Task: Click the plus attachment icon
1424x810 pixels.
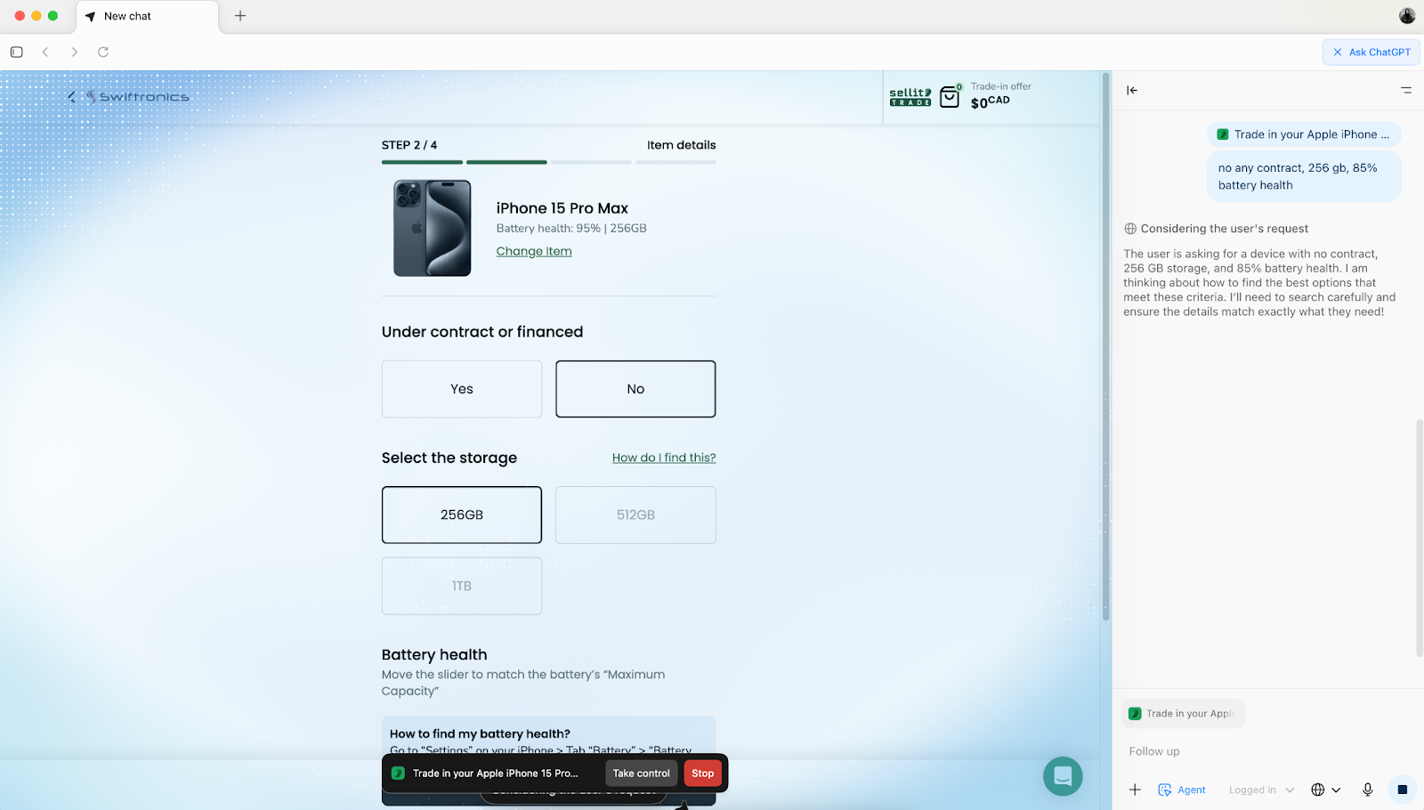Action: [1136, 790]
